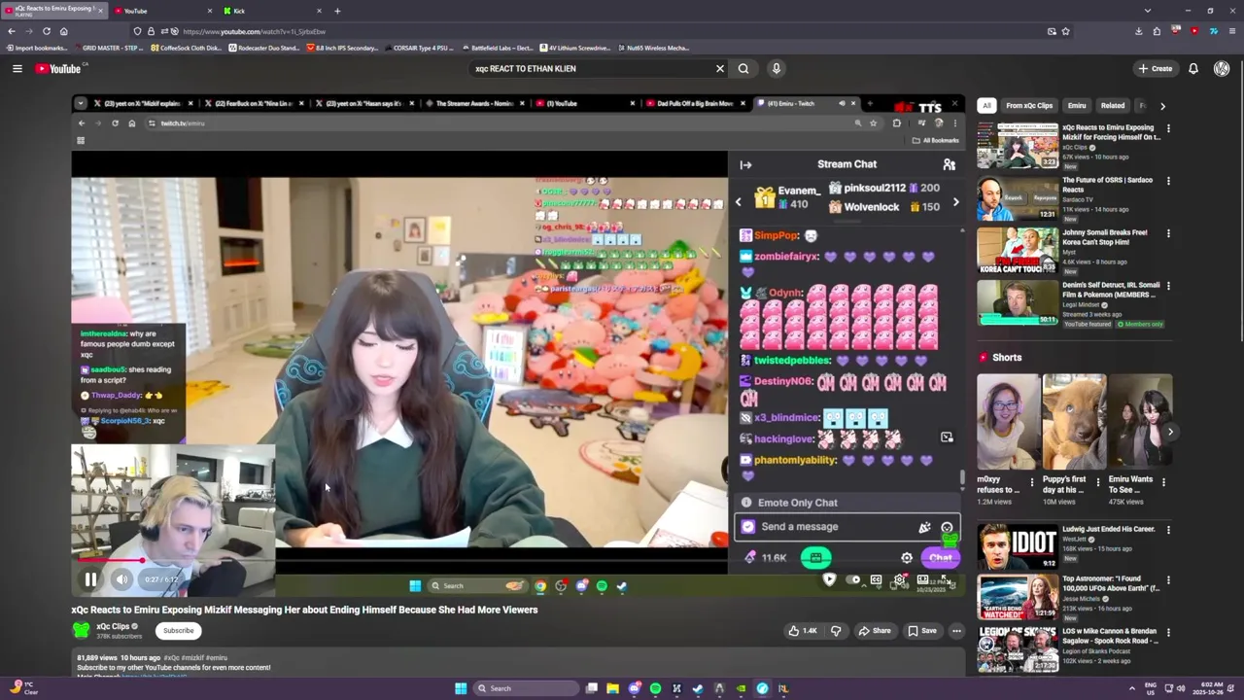
Task: Save the video to a playlist
Action: (x=922, y=631)
